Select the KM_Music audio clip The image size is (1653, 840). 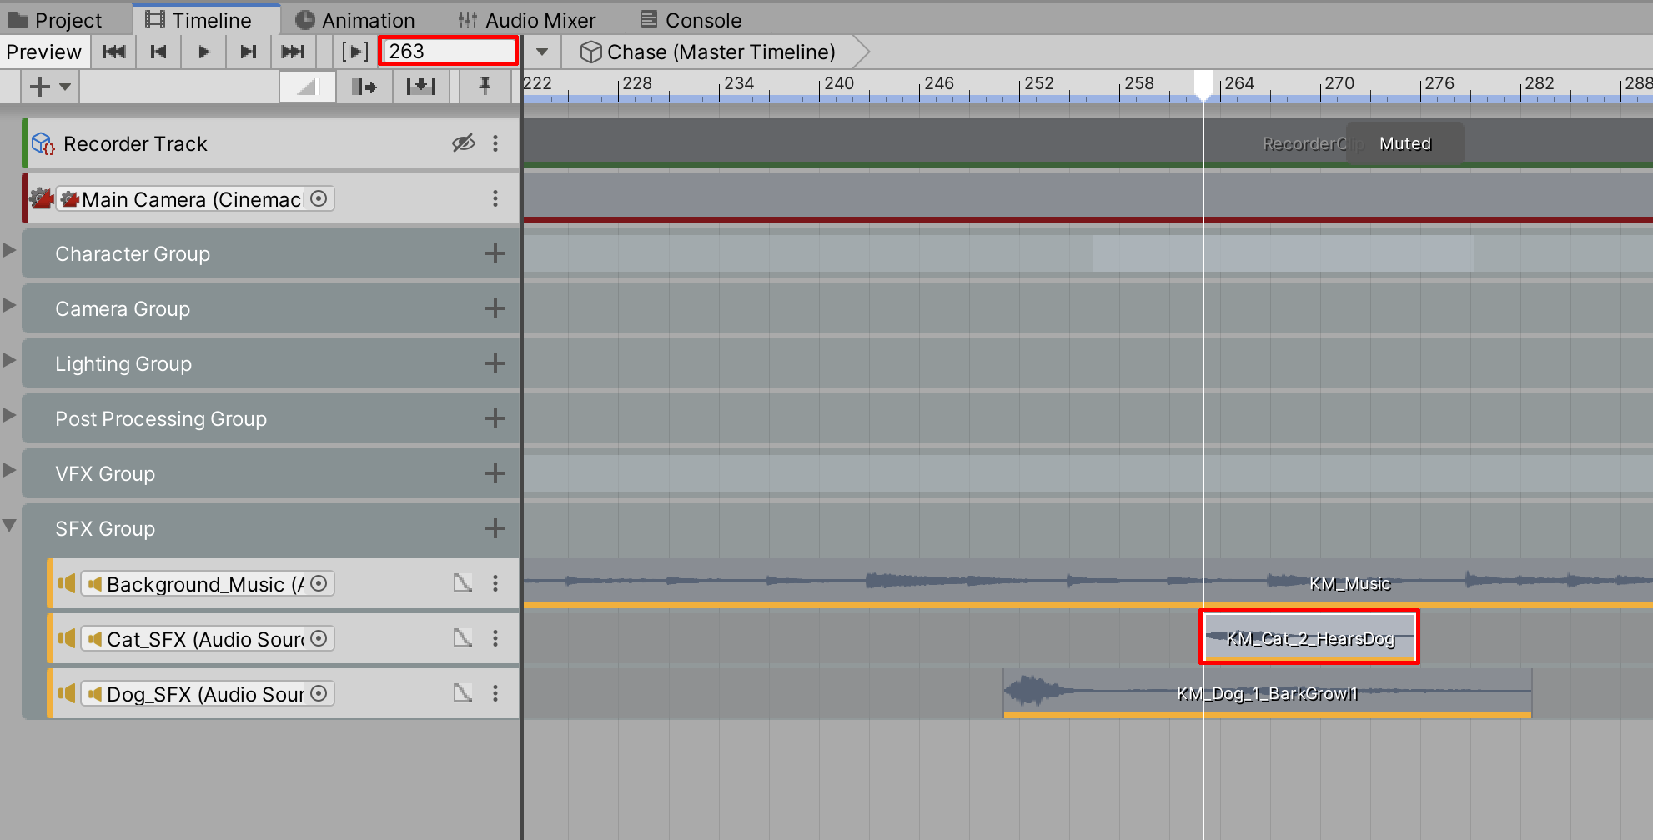tap(1088, 582)
